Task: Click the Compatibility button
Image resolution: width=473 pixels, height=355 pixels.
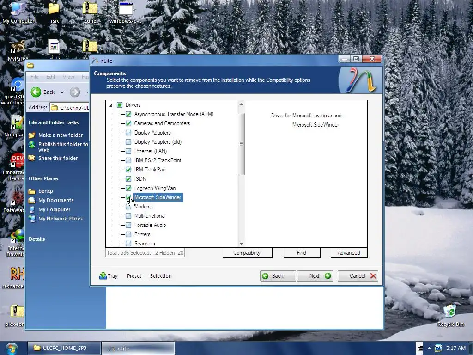Action: coord(247,253)
